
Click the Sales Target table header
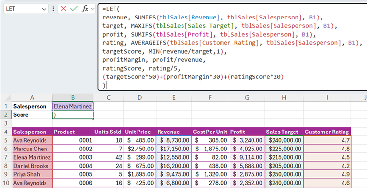pos(284,132)
